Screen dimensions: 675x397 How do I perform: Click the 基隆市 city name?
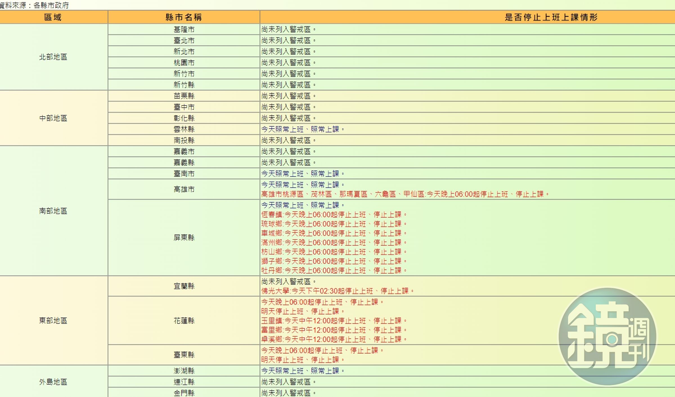click(x=184, y=30)
